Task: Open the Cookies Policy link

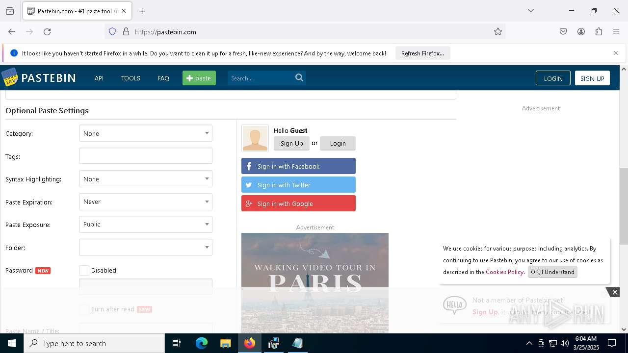Action: 504,272
